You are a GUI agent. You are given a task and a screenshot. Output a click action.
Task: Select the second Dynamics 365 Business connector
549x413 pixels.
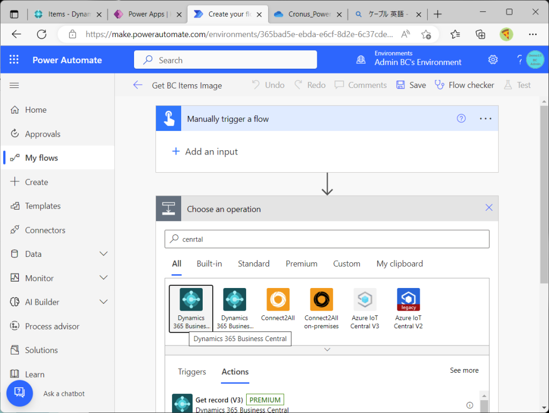click(235, 308)
